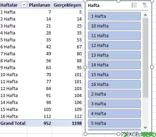Select the 1 Hafta slicer item
156x137 pixels.
pyautogui.click(x=114, y=16)
